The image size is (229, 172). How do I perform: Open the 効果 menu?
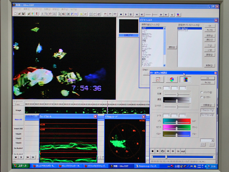[x=47, y=9]
